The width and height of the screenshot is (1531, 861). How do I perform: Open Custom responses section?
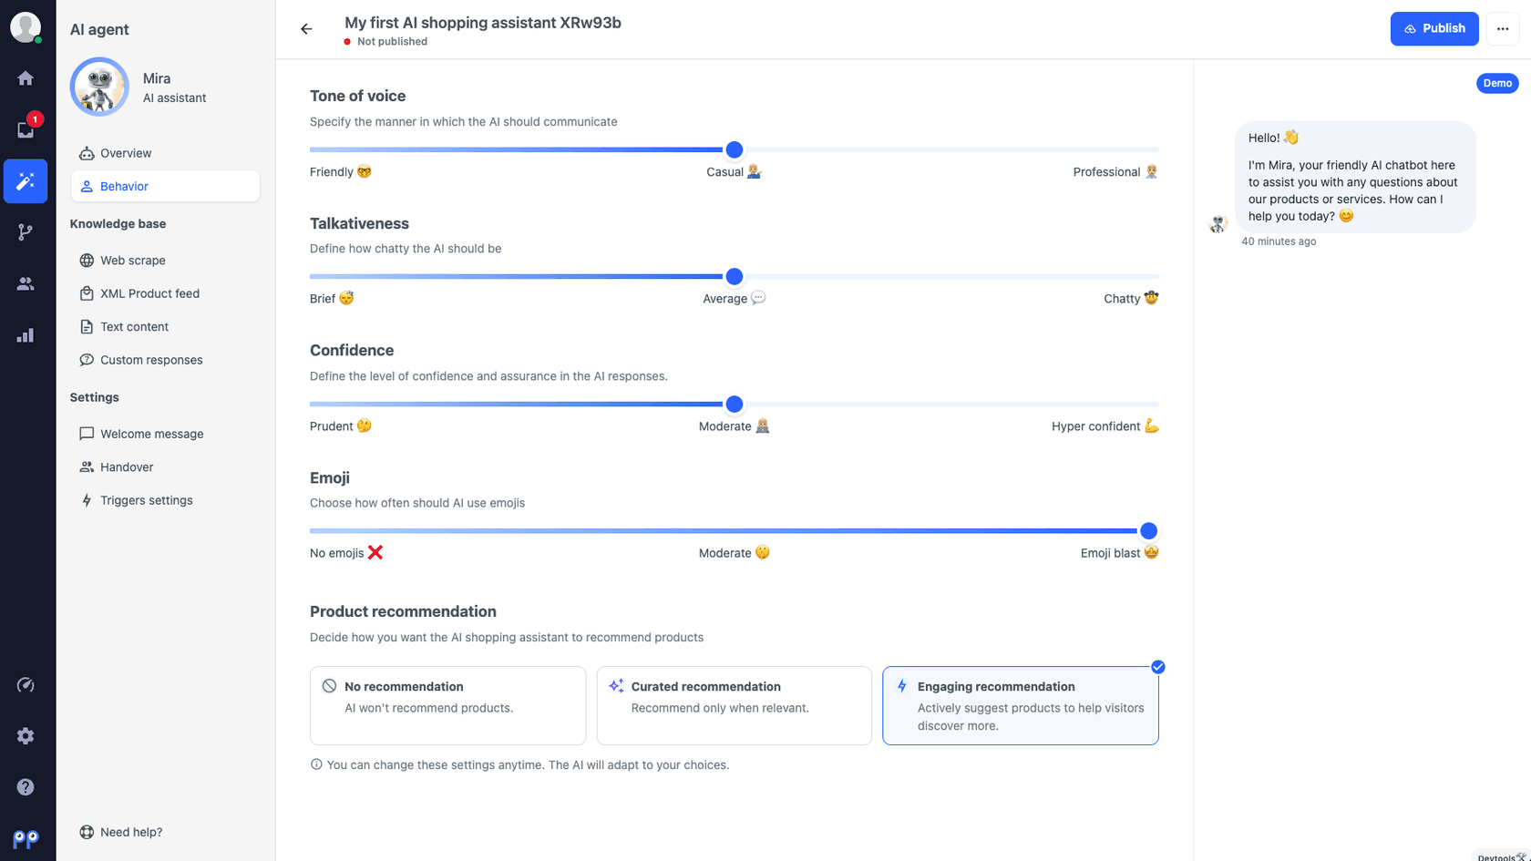(x=165, y=360)
